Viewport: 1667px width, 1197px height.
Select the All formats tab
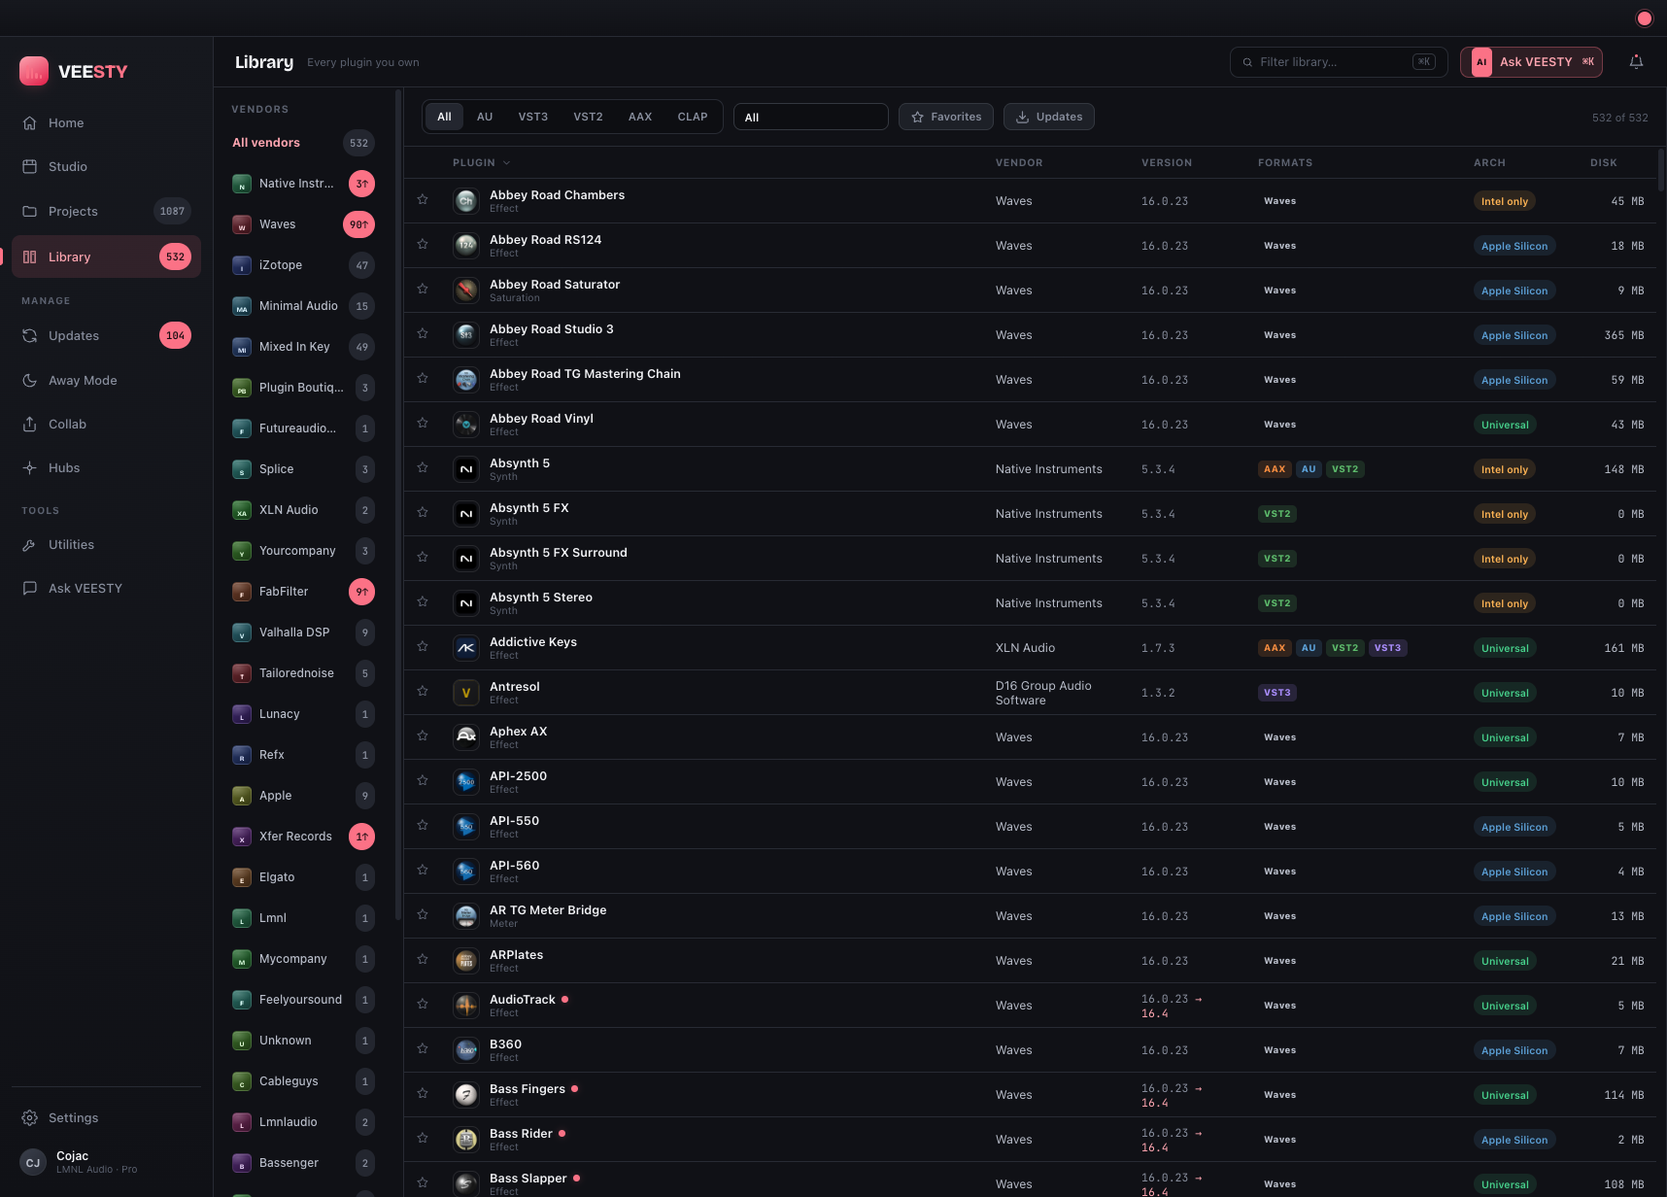coord(444,117)
